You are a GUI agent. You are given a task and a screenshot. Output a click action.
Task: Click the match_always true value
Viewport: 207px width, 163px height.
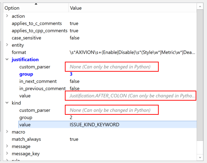click(x=74, y=139)
